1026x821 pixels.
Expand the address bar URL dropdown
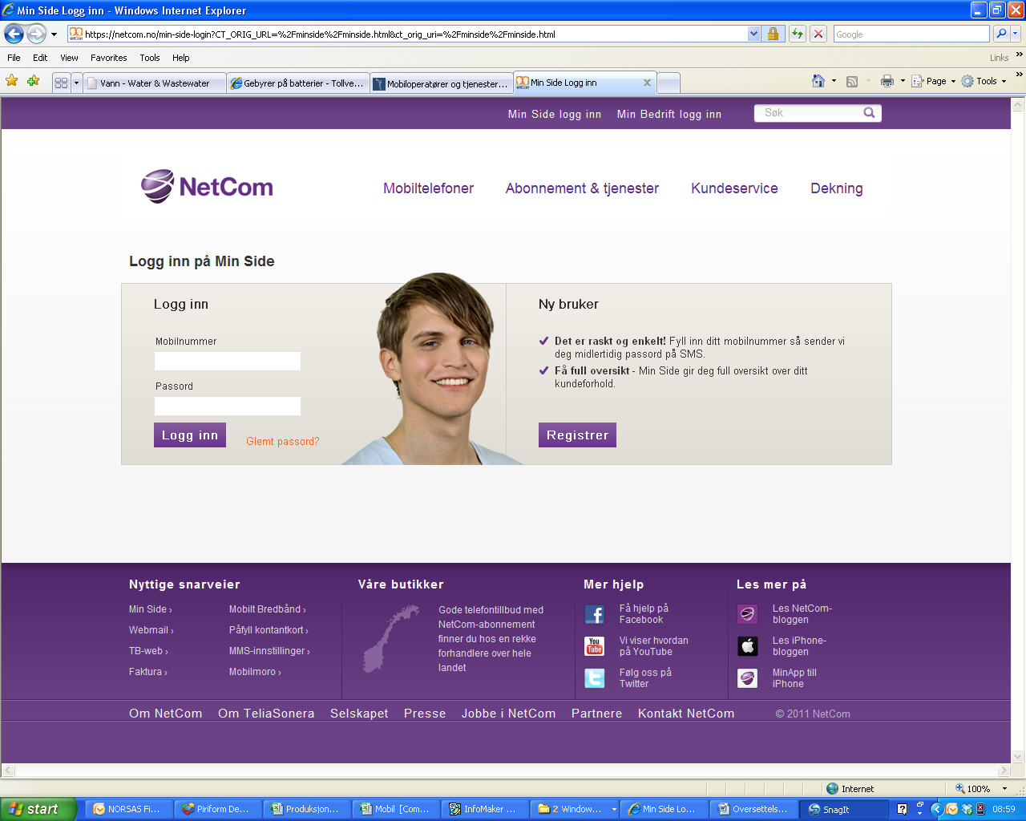tap(753, 34)
